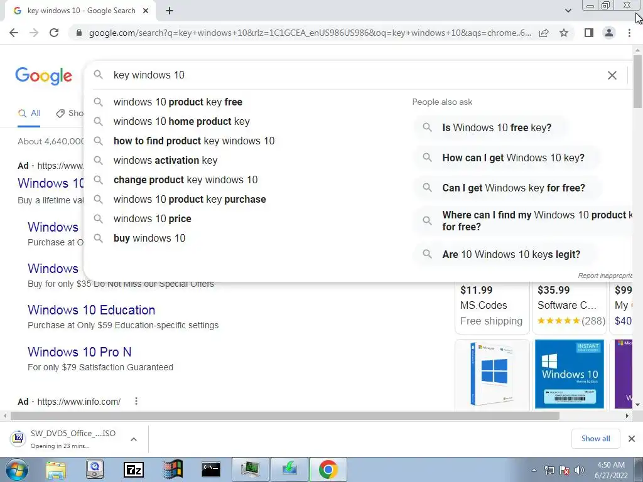Open the Chrome profile avatar
The width and height of the screenshot is (643, 482).
point(609,33)
